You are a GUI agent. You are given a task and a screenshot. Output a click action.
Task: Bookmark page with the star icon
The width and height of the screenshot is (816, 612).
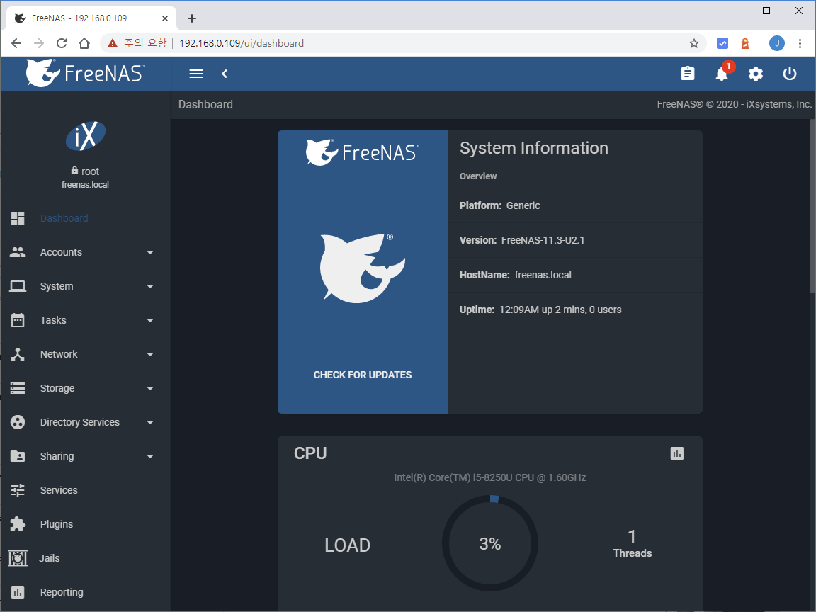(693, 43)
